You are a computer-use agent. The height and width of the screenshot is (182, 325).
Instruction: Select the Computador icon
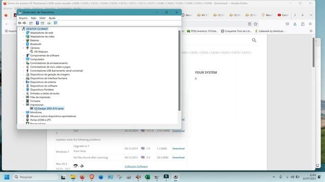click(x=27, y=59)
